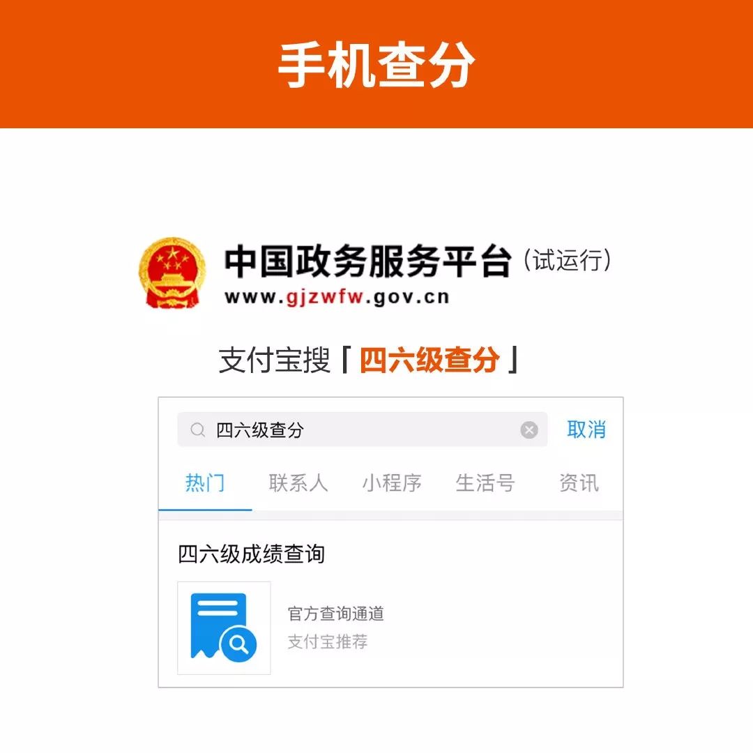Click the 支付宝推荐 label
The width and height of the screenshot is (753, 753).
tap(328, 641)
